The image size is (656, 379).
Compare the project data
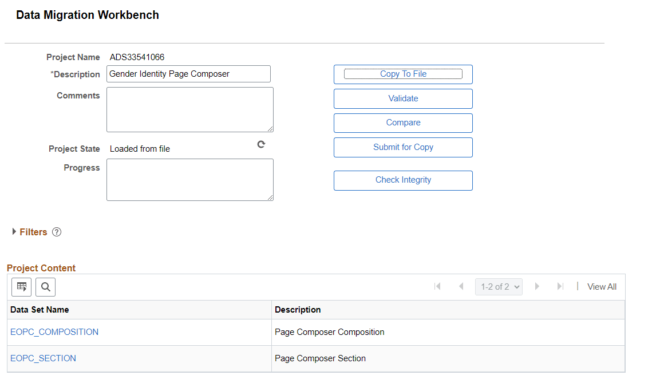403,123
